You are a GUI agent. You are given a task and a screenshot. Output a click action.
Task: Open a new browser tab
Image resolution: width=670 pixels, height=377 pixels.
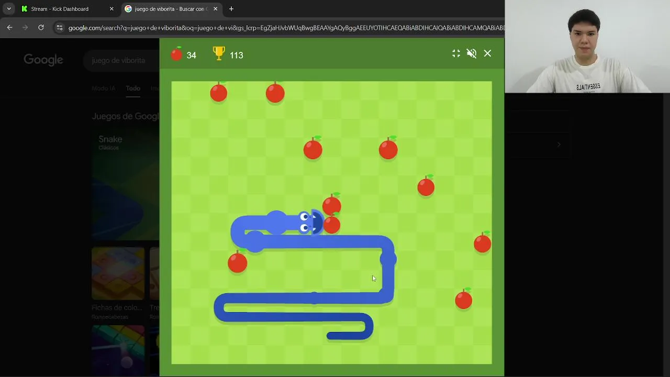coord(231,9)
